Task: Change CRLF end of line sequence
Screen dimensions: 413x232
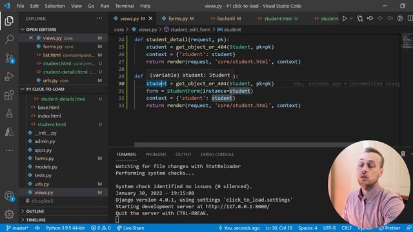Action: pos(347,227)
